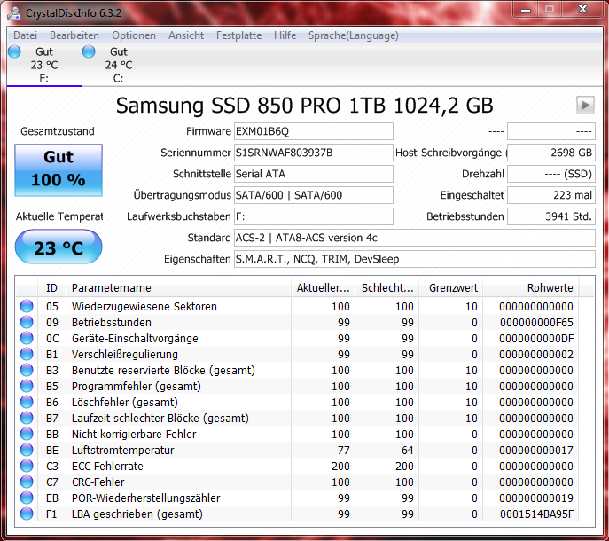Click the Grenzwert column header
Image resolution: width=609 pixels, height=541 pixels.
pyautogui.click(x=451, y=288)
